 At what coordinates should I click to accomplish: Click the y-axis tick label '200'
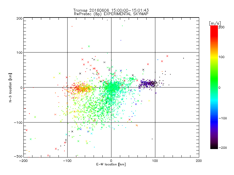point(19,18)
